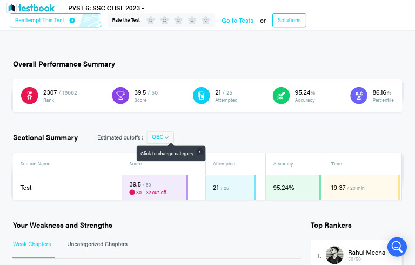The image size is (415, 265).
Task: Click the Testbook logo
Action: tap(31, 8)
